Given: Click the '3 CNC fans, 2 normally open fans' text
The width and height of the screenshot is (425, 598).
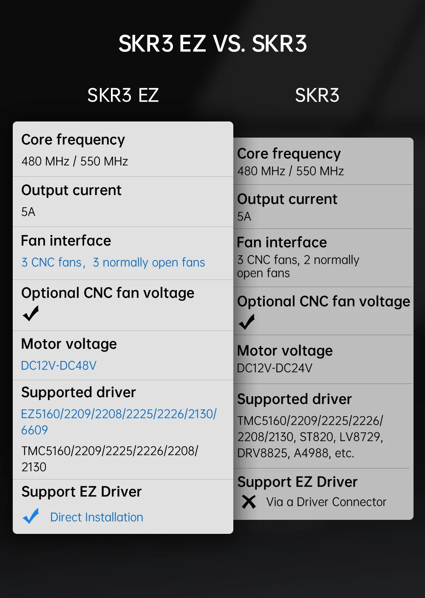Looking at the screenshot, I should coord(298,266).
